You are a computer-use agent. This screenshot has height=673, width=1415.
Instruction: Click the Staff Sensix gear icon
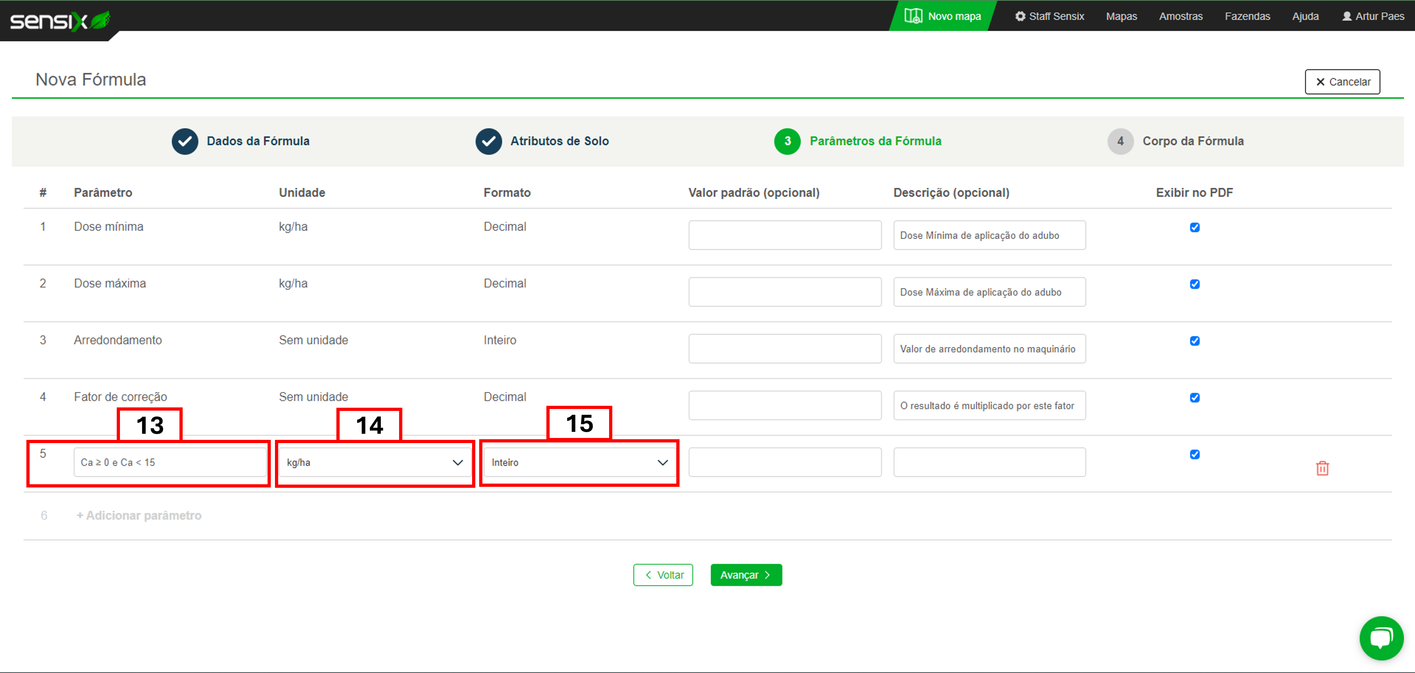coord(1020,16)
